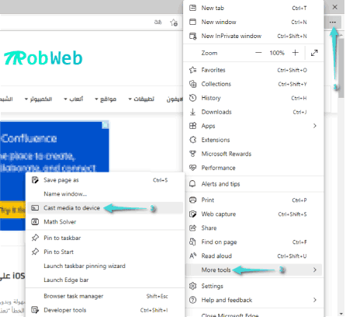The height and width of the screenshot is (317, 346).
Task: Click the Ctrl+Shift+N shortcut text
Action: (x=292, y=37)
